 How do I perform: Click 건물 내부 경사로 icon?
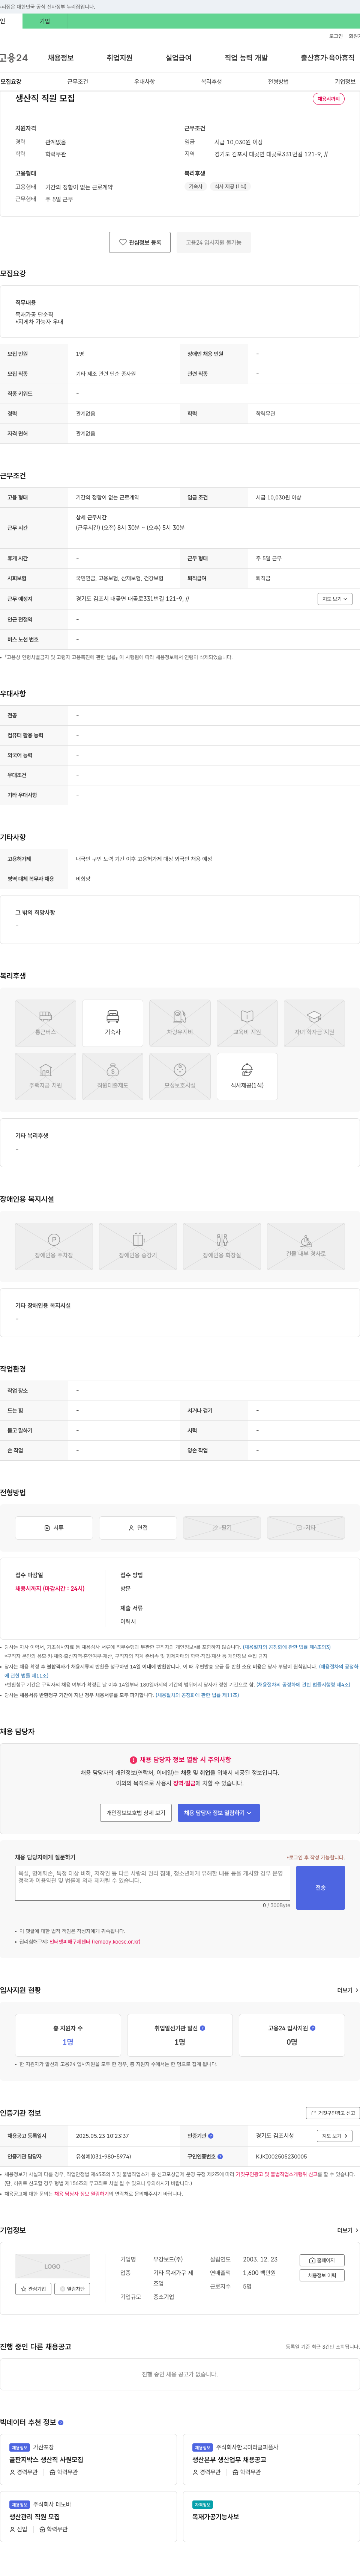pos(306,1246)
